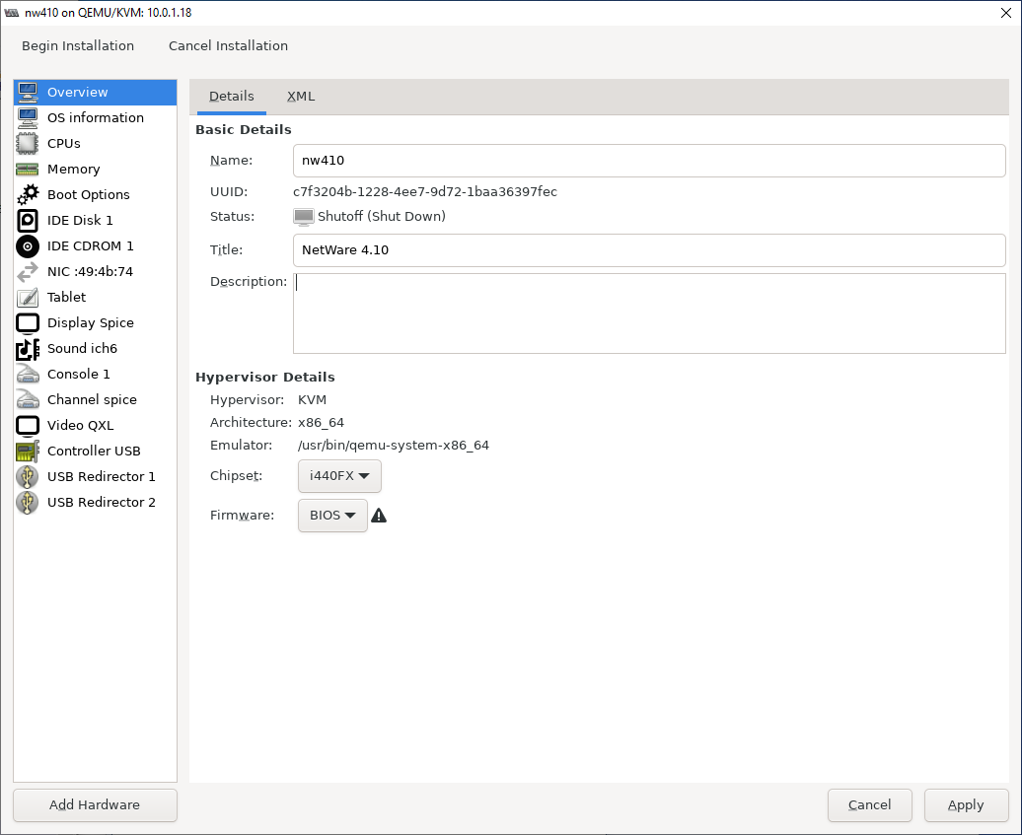Viewport: 1022px width, 835px height.
Task: Click the Video QXL monitor icon
Action: (28, 425)
